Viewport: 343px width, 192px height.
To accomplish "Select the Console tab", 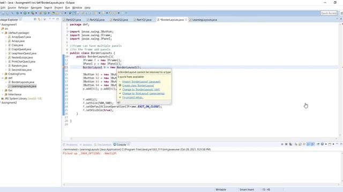I will point(122,145).
